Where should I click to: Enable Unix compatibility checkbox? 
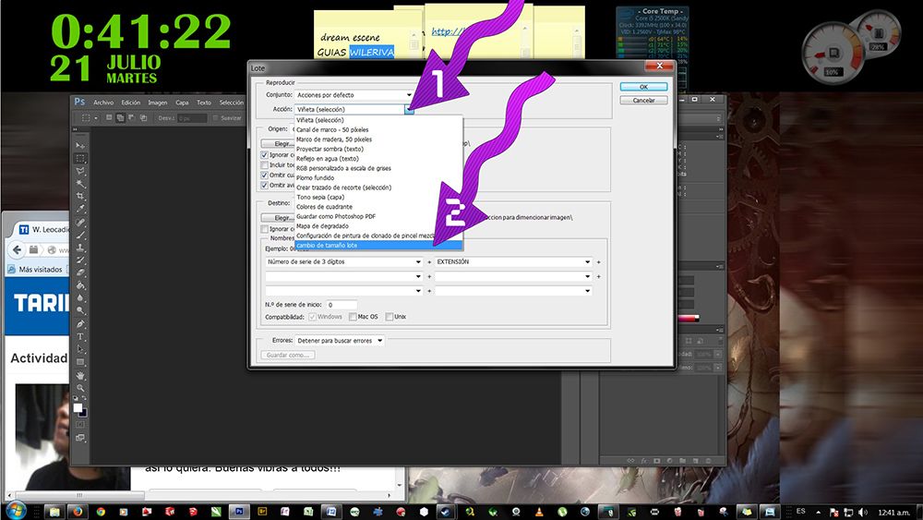point(390,317)
